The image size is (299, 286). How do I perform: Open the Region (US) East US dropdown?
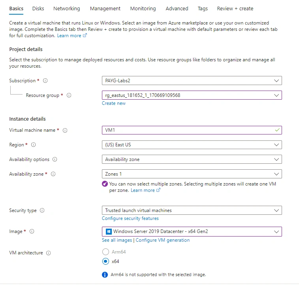pyautogui.click(x=192, y=145)
